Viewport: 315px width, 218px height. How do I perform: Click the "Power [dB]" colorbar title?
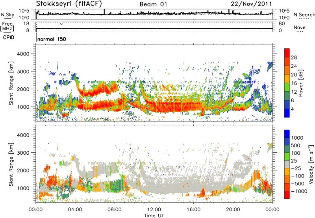coord(301,83)
